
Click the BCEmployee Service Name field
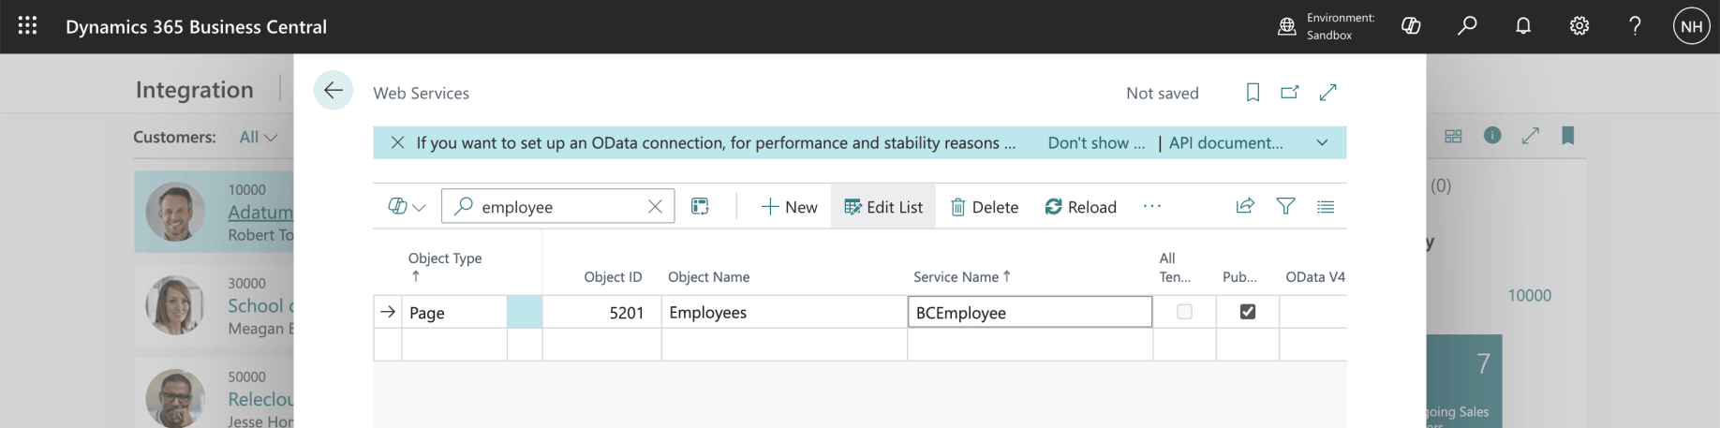pos(1029,313)
